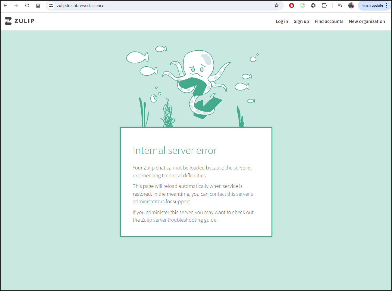Open the browser profile avatar
The height and width of the screenshot is (291, 392).
coord(351,5)
